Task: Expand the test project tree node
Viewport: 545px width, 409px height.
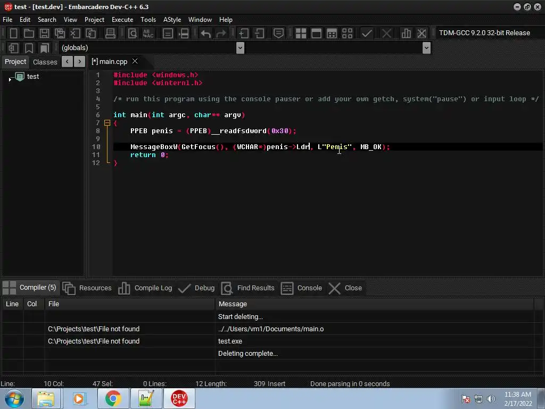Action: [10, 80]
